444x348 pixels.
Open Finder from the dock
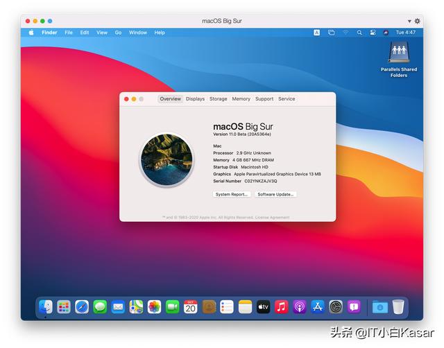click(x=46, y=306)
